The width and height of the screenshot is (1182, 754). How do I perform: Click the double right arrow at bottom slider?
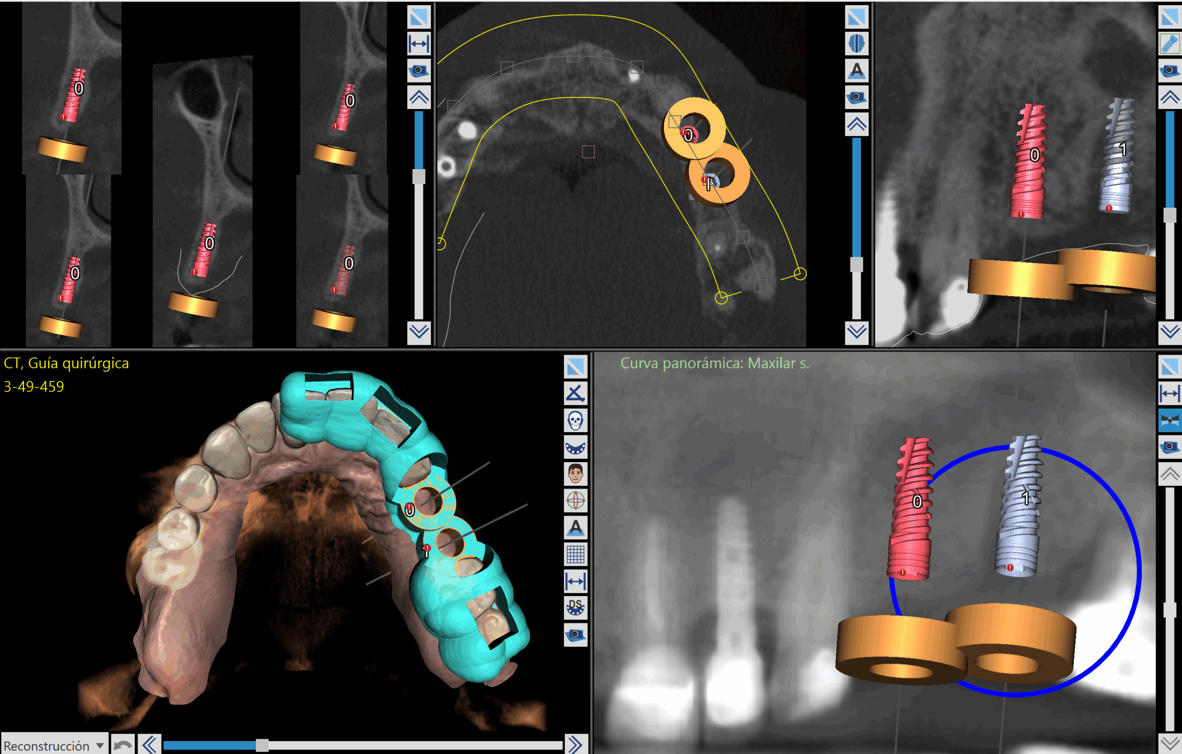pos(575,745)
